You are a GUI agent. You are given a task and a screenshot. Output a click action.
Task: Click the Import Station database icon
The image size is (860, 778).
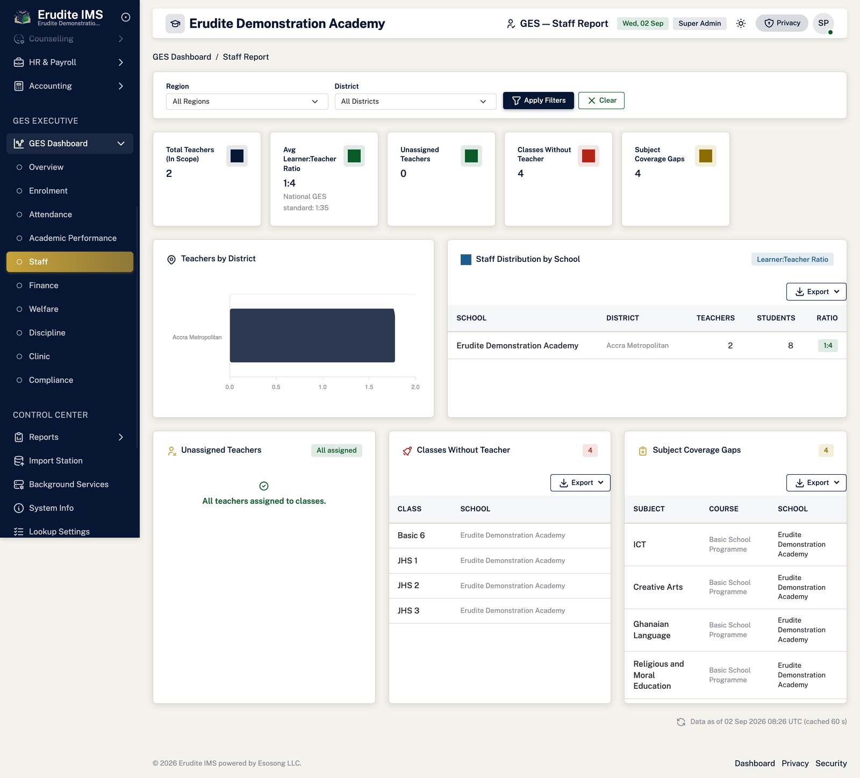pyautogui.click(x=19, y=461)
